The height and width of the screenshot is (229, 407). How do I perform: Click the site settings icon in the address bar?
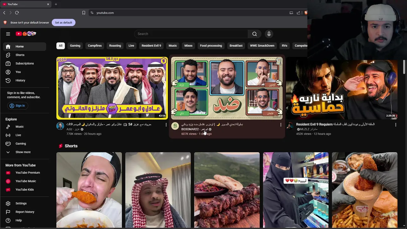[92, 13]
